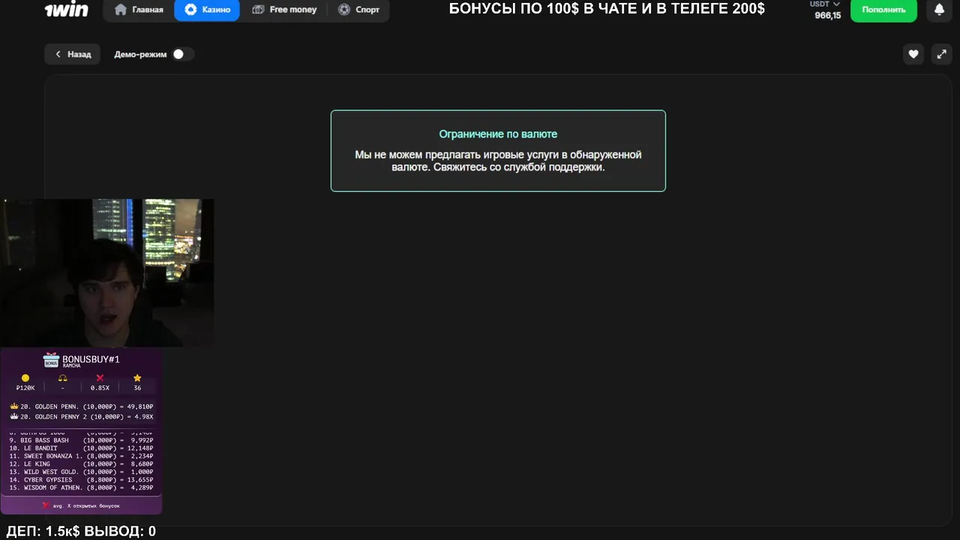The height and width of the screenshot is (540, 960).
Task: Click the 1win logo
Action: click(67, 10)
